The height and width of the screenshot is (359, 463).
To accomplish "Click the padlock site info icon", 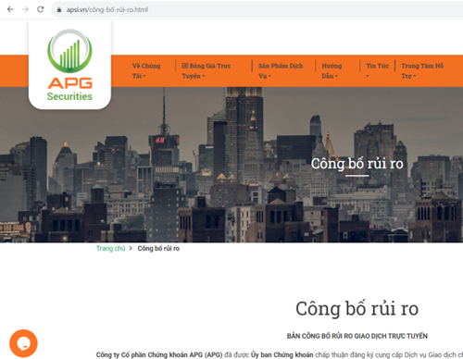I will click(x=59, y=10).
